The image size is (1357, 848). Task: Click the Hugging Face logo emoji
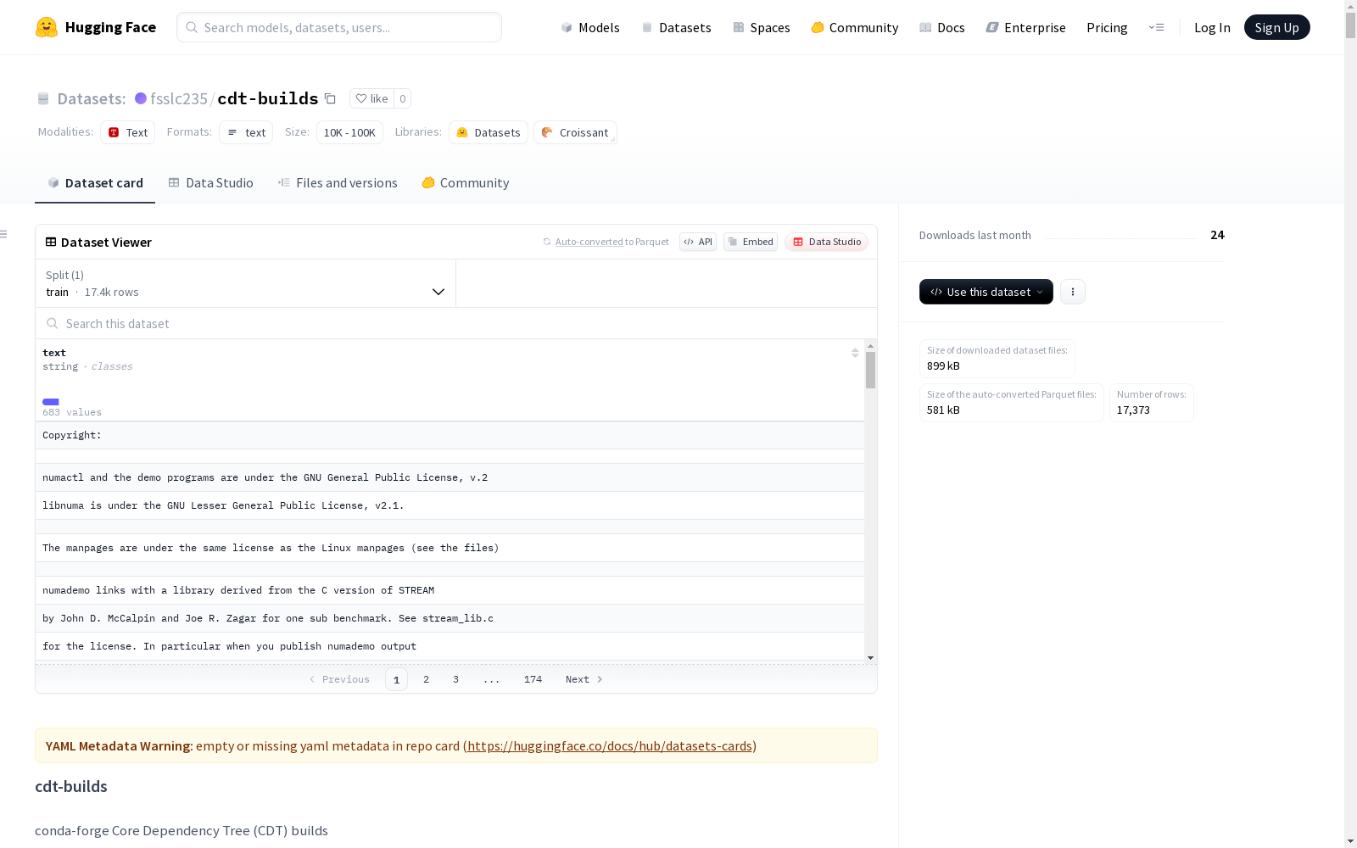[x=47, y=27]
